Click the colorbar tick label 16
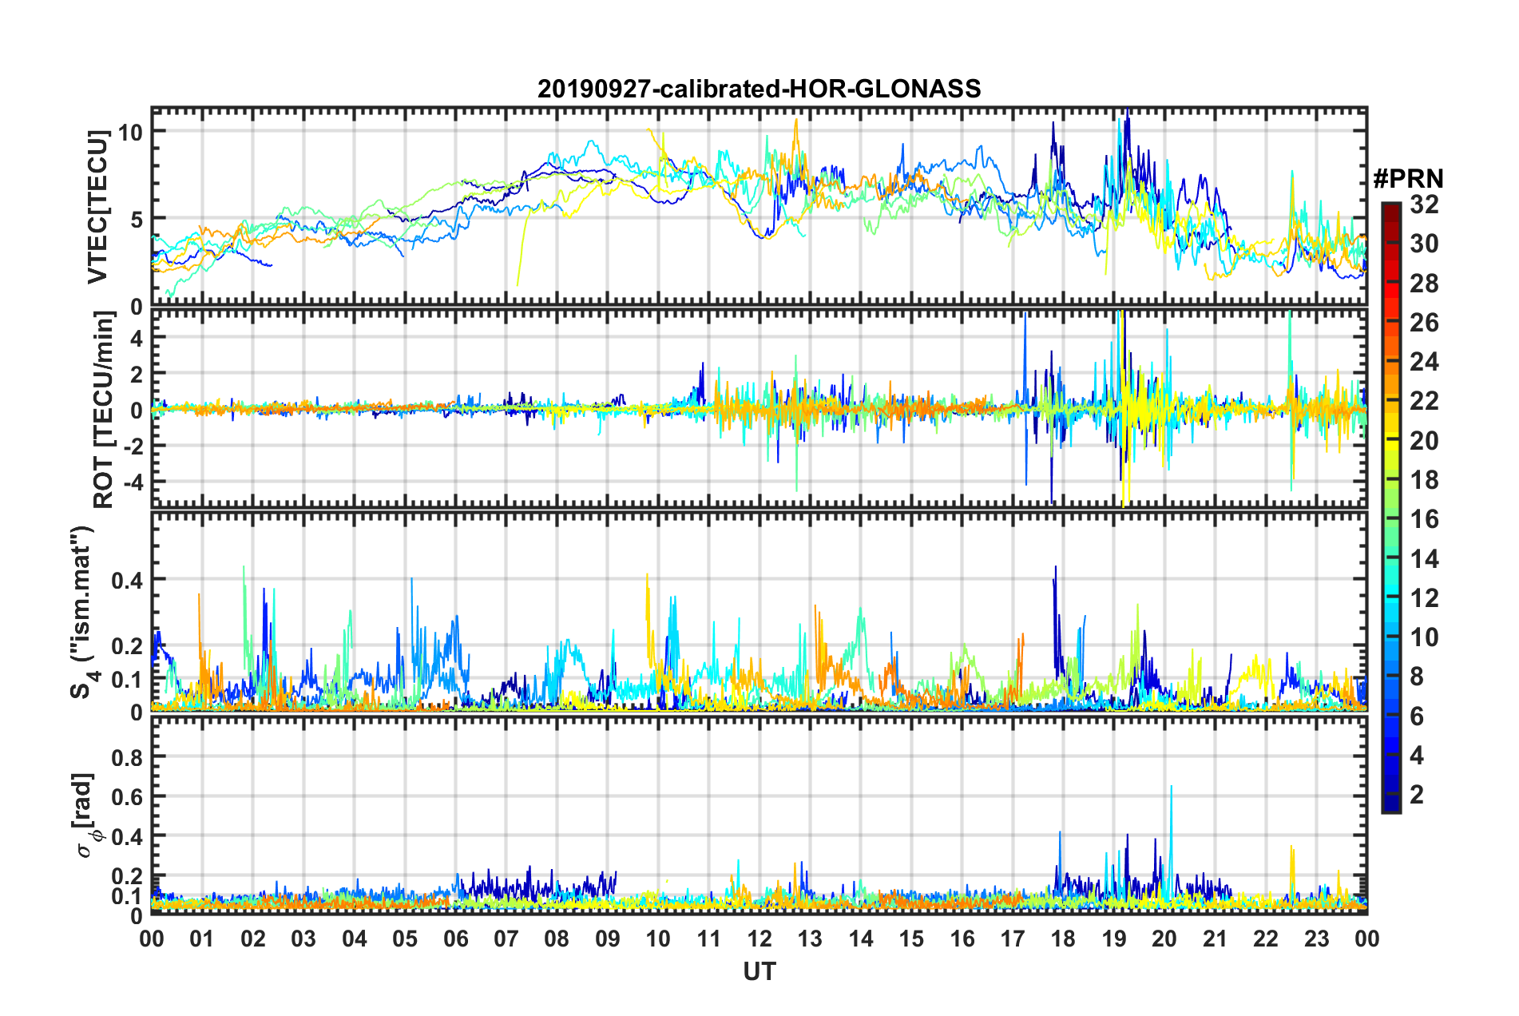This screenshot has width=1519, height=1016. (1424, 519)
